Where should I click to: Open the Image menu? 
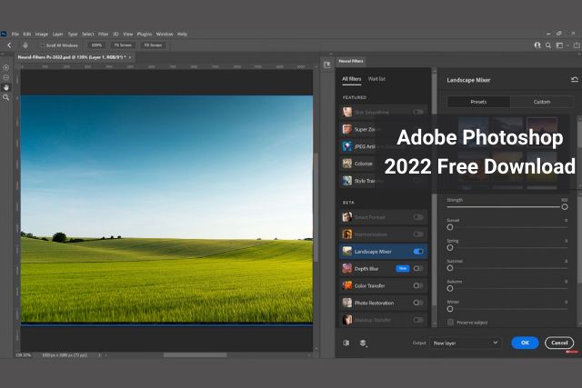tap(42, 34)
